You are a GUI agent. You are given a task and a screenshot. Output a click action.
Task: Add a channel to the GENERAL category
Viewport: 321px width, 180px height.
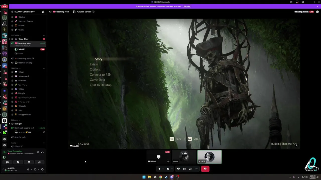44,68
